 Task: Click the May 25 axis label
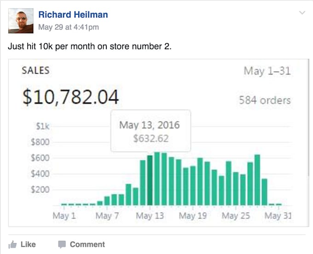[x=236, y=216]
